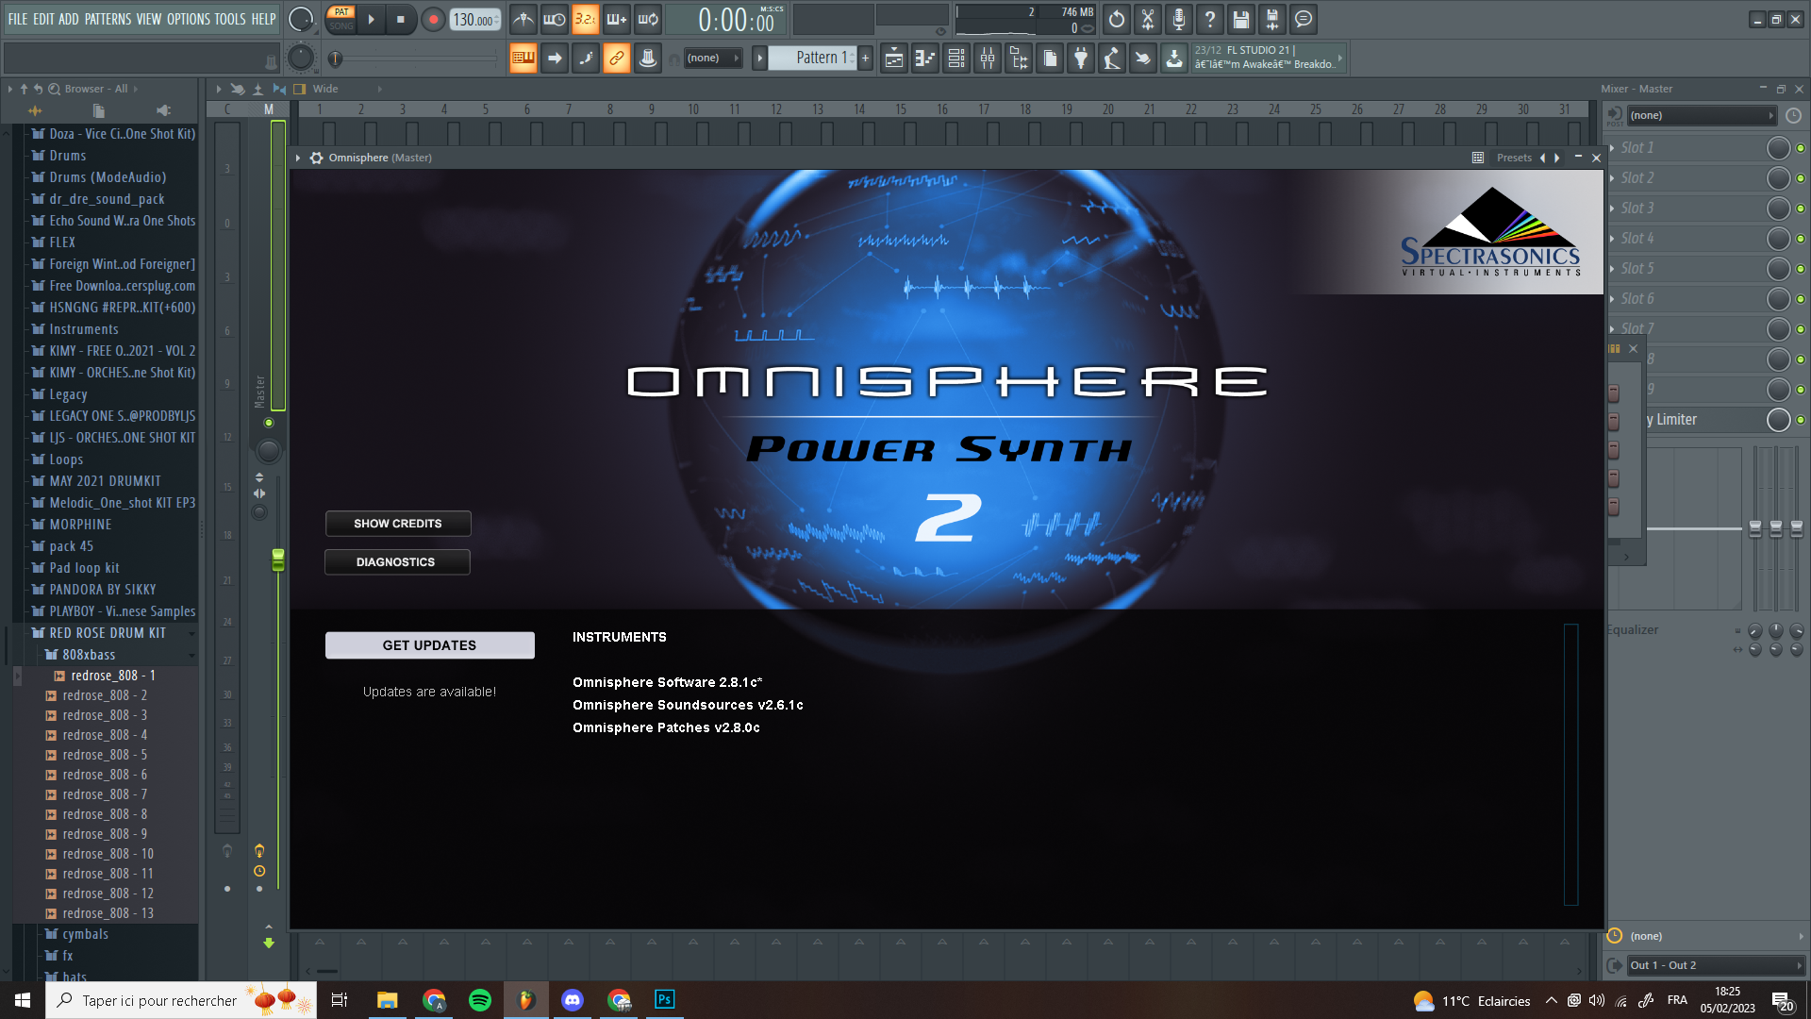Toggle typing keyboard to piano icon
The width and height of the screenshot is (1811, 1019).
[x=523, y=58]
